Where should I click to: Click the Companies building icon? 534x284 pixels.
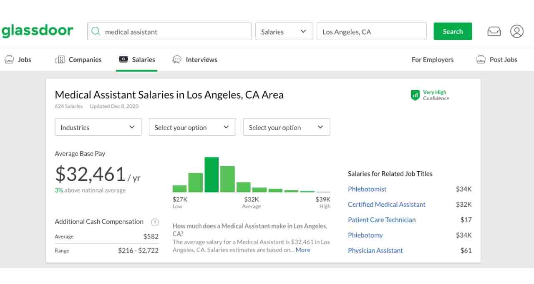coord(59,59)
